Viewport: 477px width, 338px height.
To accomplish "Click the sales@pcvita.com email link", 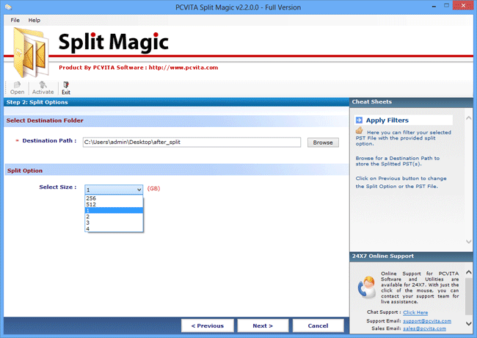I will tap(424, 328).
